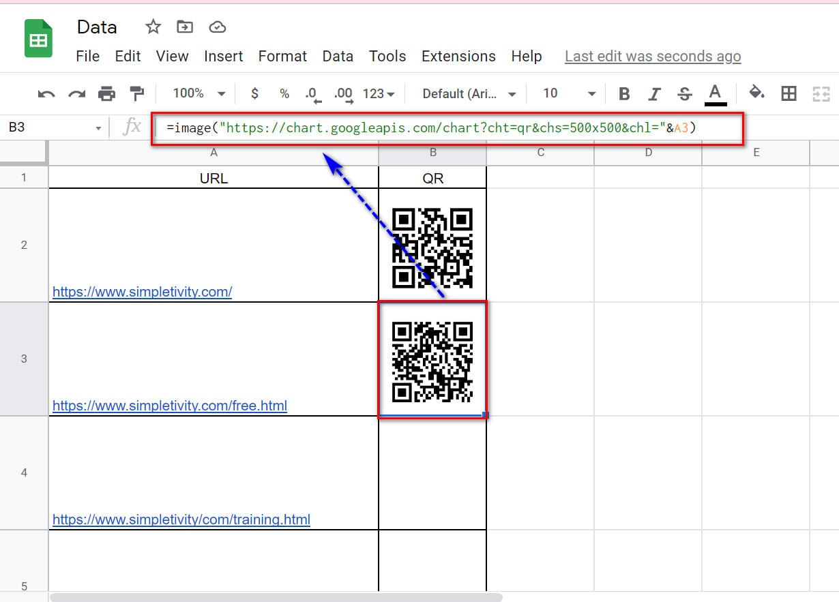Image resolution: width=839 pixels, height=602 pixels.
Task: Open the File menu
Action: click(x=87, y=57)
